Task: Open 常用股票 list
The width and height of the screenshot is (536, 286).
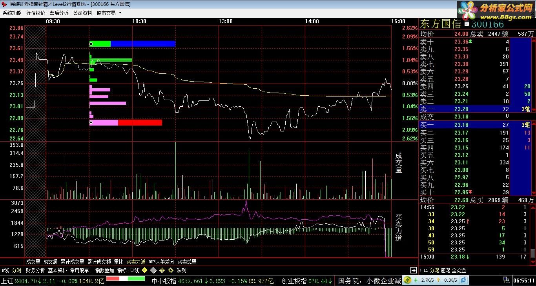Action: point(80,270)
